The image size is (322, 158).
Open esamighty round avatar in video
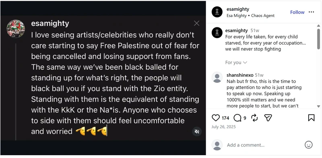(16, 29)
